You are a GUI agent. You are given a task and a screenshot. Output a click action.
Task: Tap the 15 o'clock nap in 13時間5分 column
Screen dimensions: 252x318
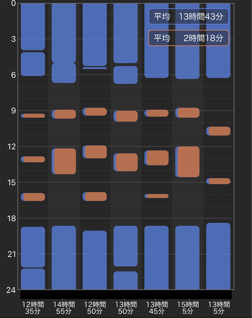point(219,181)
